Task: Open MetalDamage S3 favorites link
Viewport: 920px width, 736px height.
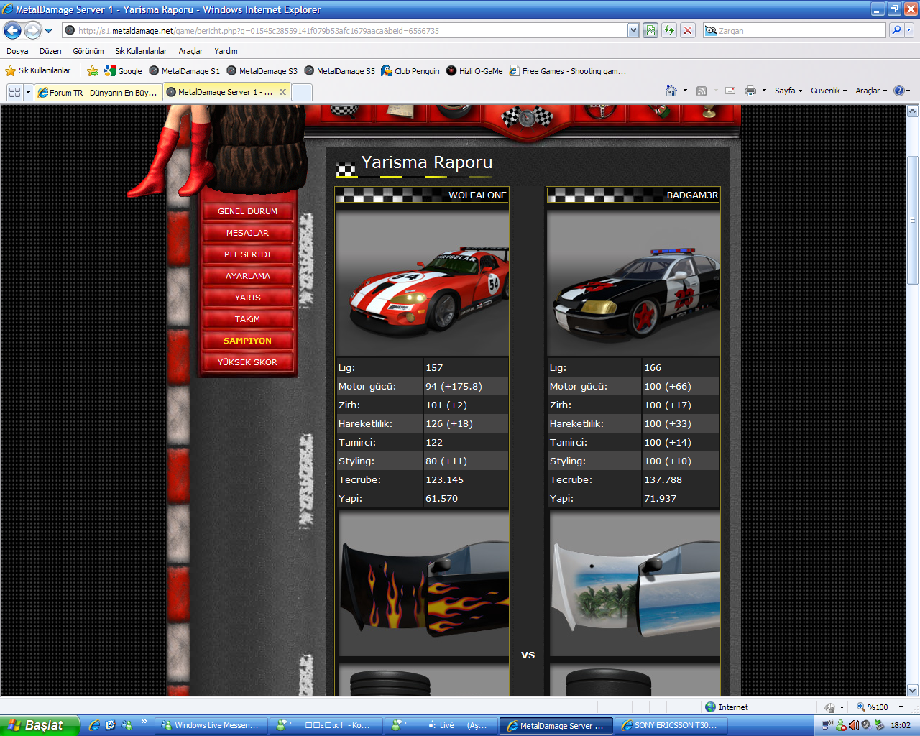Action: [262, 70]
